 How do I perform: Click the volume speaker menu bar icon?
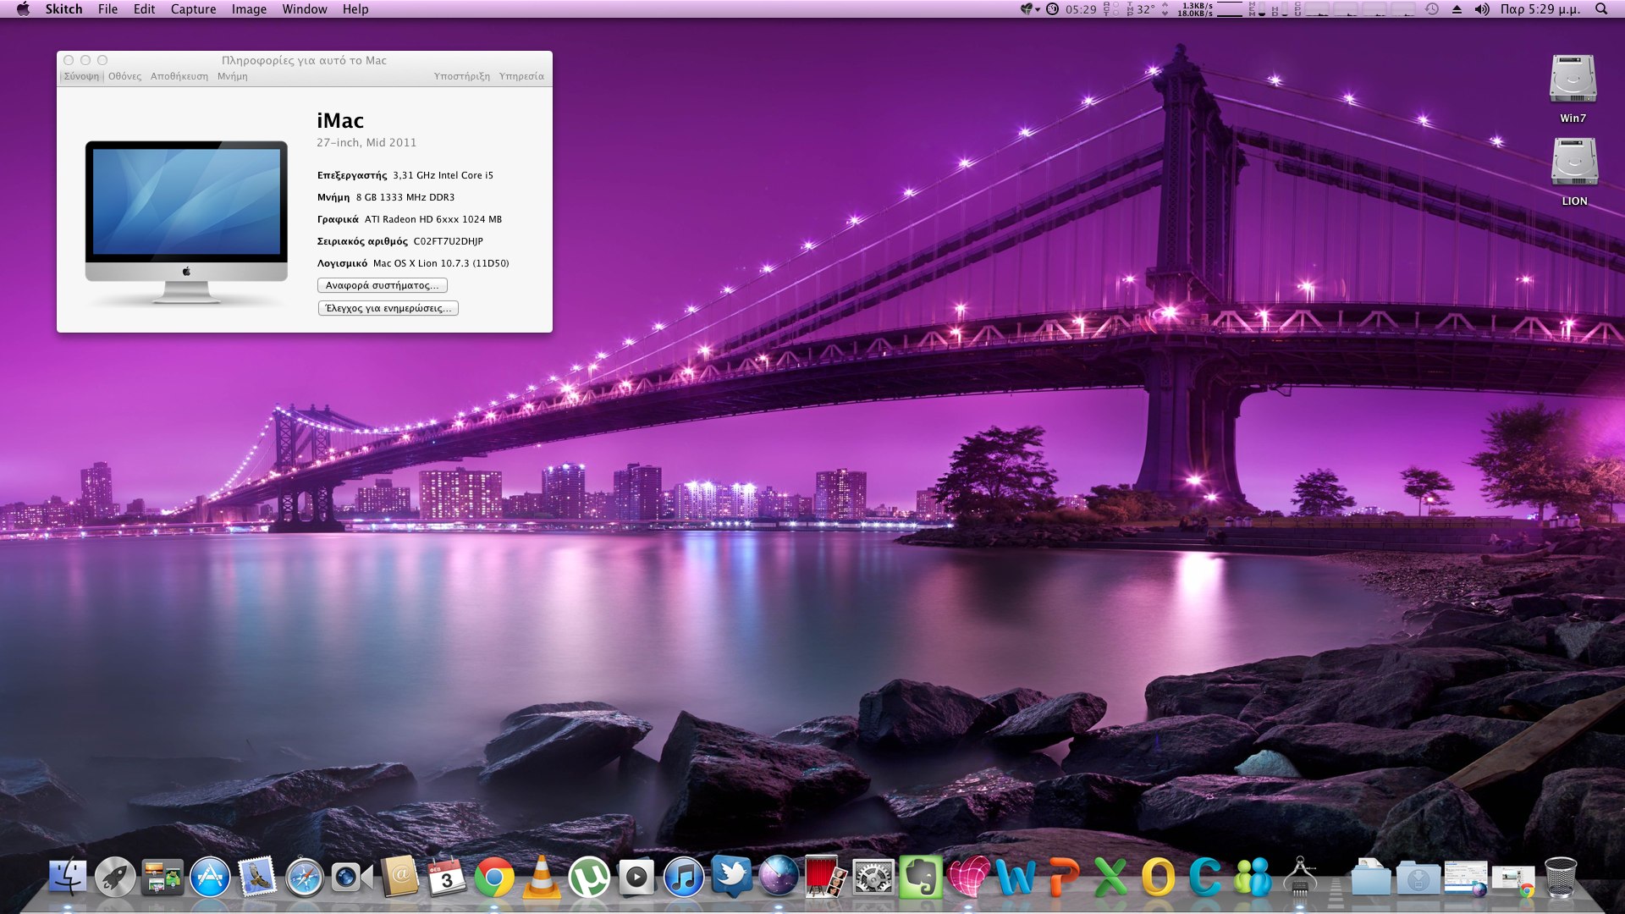pyautogui.click(x=1482, y=9)
